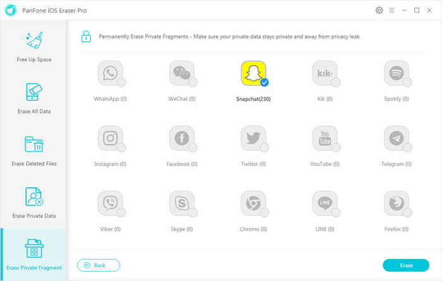Check the Skype selection circle
This screenshot has width=442, height=281.
(x=193, y=212)
